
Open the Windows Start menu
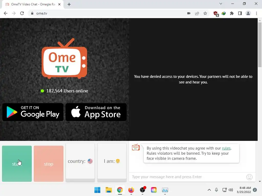[97, 190]
